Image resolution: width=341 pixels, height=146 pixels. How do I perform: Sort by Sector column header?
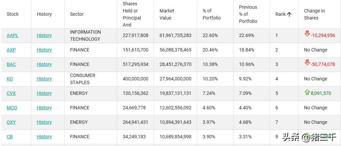[x=76, y=14]
